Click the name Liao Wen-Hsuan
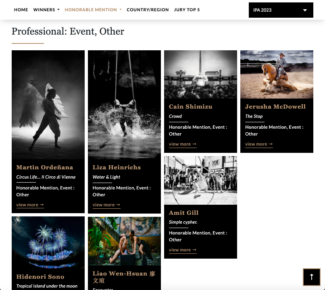This screenshot has height=290, width=325. [x=124, y=277]
